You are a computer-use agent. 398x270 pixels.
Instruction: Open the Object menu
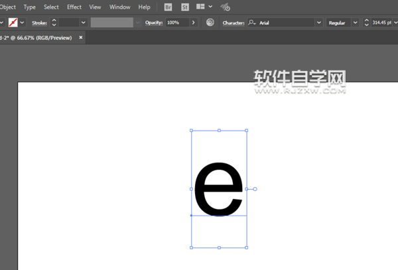pyautogui.click(x=7, y=7)
